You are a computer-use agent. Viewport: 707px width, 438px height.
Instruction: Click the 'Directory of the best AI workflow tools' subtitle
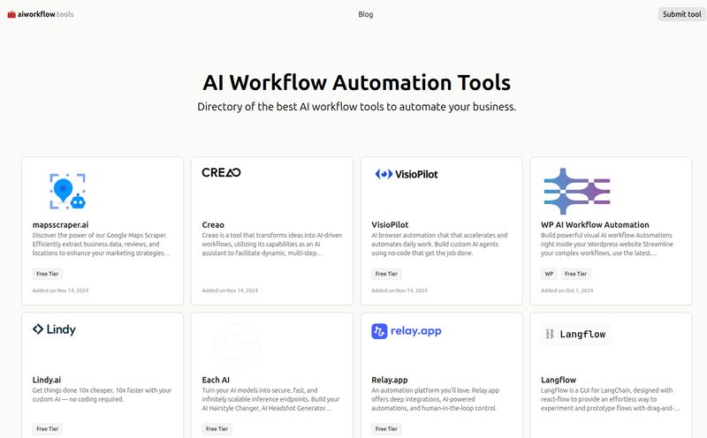(357, 107)
